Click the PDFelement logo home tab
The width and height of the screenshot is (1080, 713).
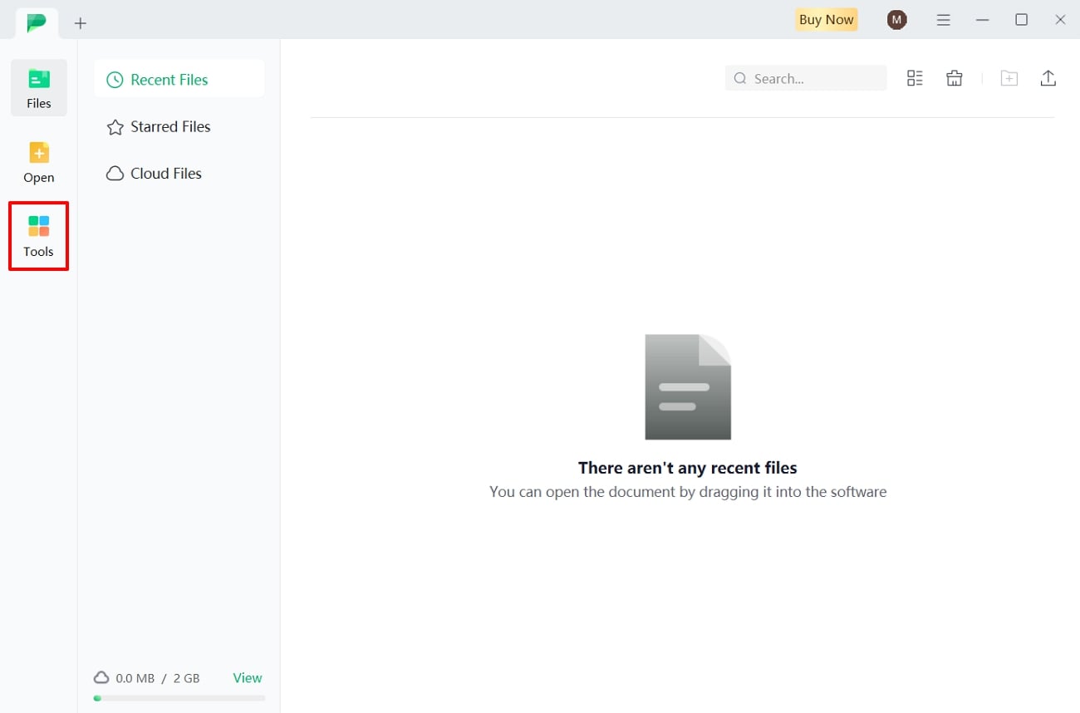pyautogui.click(x=37, y=23)
